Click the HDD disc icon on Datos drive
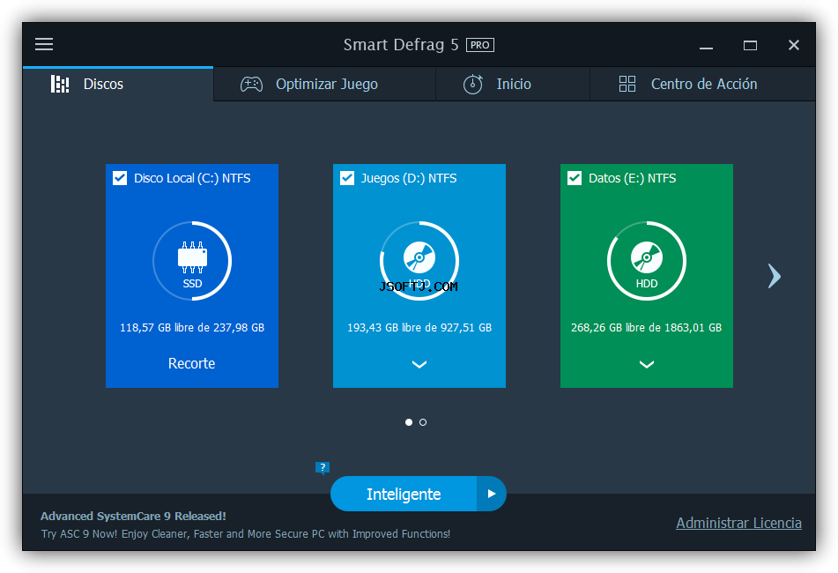838x573 pixels. click(647, 257)
